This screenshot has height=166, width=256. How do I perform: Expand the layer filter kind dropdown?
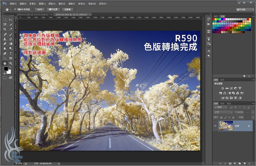pos(220,107)
